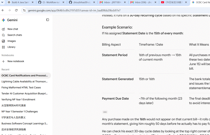Viewport: 210px width, 135px height.
Task: Click the ~7th of the following month cell
Action: coord(160,101)
